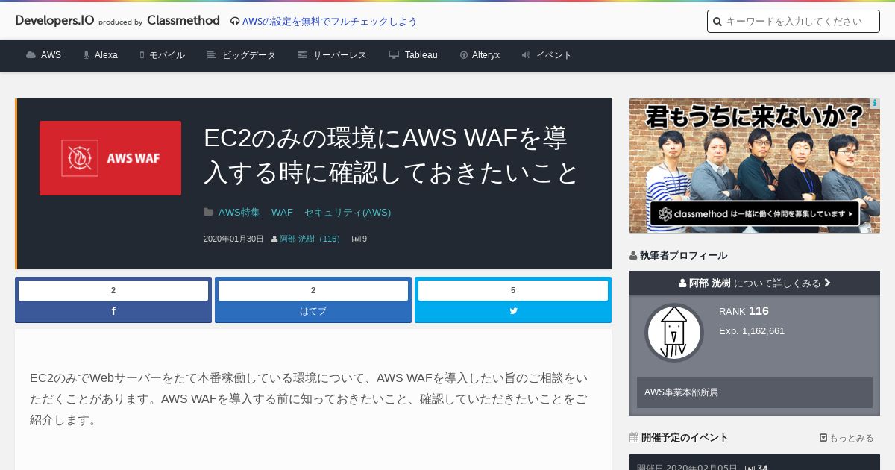Click the magnifier search icon
895x470 pixels.
(717, 22)
